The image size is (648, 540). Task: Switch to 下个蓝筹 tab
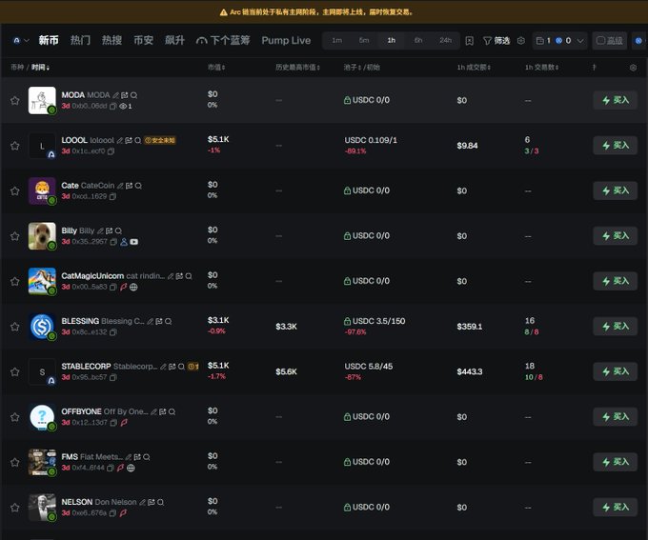pyautogui.click(x=223, y=41)
